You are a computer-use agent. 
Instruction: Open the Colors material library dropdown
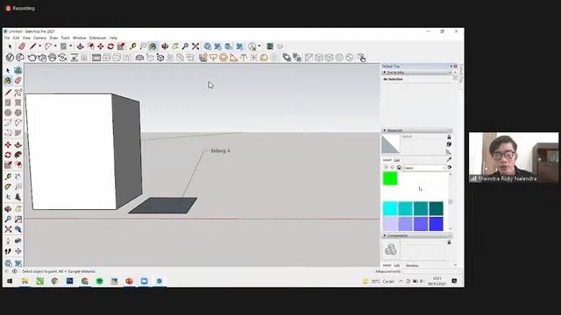[x=424, y=167]
